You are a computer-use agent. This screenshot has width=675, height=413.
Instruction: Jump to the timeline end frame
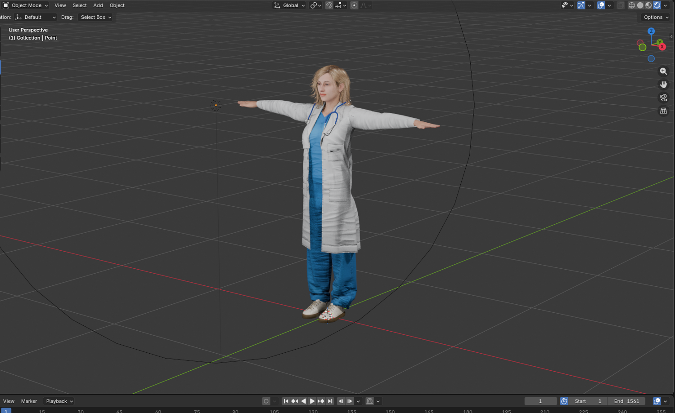[x=330, y=401]
